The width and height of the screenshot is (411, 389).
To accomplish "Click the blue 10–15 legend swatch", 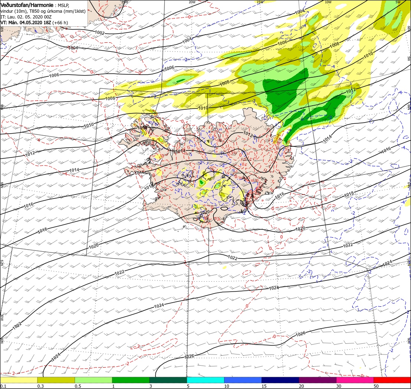I will tap(243, 380).
